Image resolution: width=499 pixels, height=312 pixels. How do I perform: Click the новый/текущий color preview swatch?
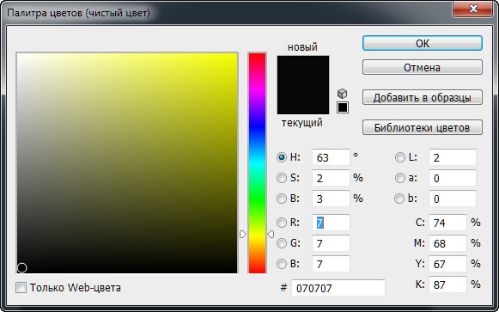[x=303, y=85]
